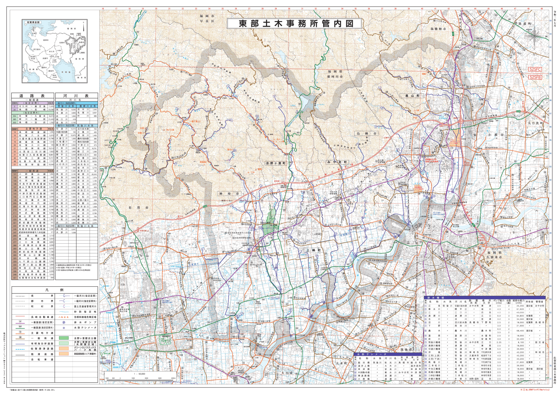Viewport: 559px width, 394px height.
Task: Click the 小郡市 label on the map
Action: 496,135
